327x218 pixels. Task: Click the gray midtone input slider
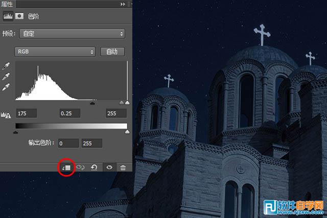point(122,103)
